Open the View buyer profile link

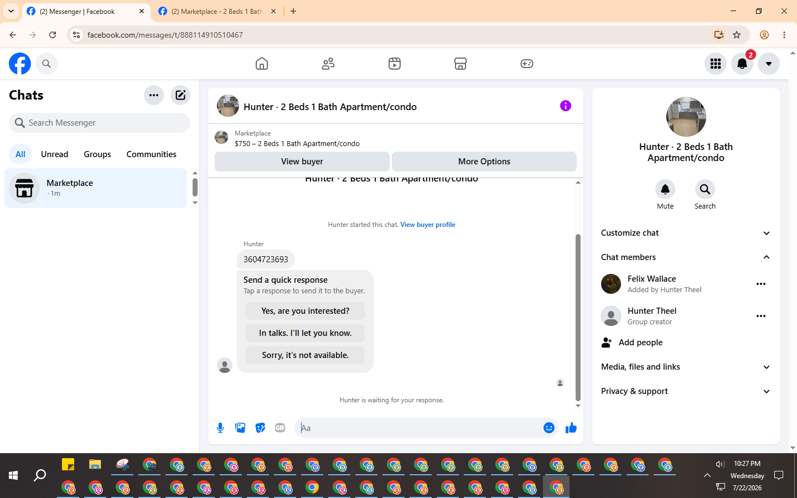point(428,225)
